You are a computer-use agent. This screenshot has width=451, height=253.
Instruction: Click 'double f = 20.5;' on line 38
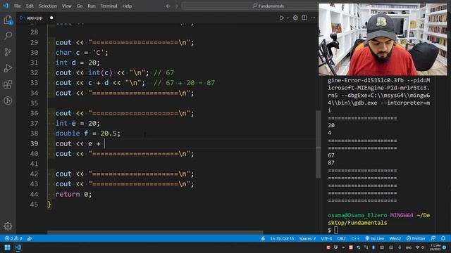tap(87, 134)
